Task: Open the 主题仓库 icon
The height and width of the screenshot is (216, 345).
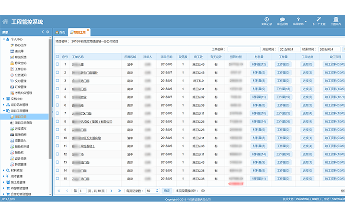Action: coord(336,19)
